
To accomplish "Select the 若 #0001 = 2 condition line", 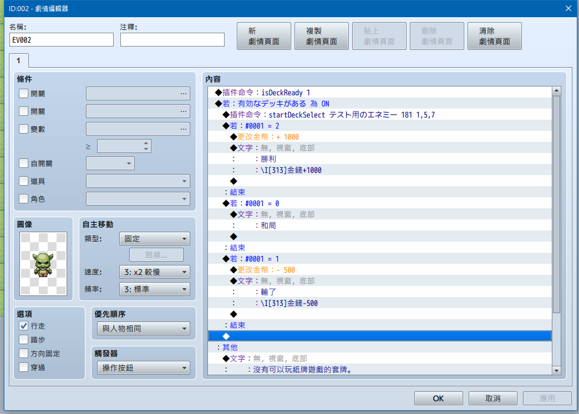I will 380,126.
